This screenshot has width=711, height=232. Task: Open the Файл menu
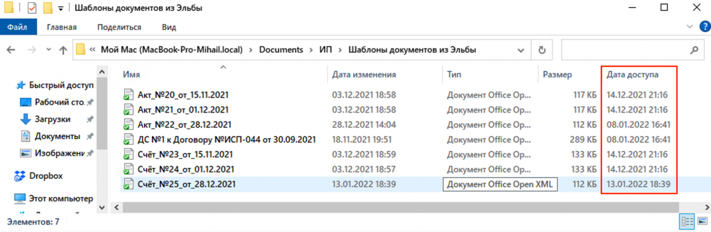(17, 27)
